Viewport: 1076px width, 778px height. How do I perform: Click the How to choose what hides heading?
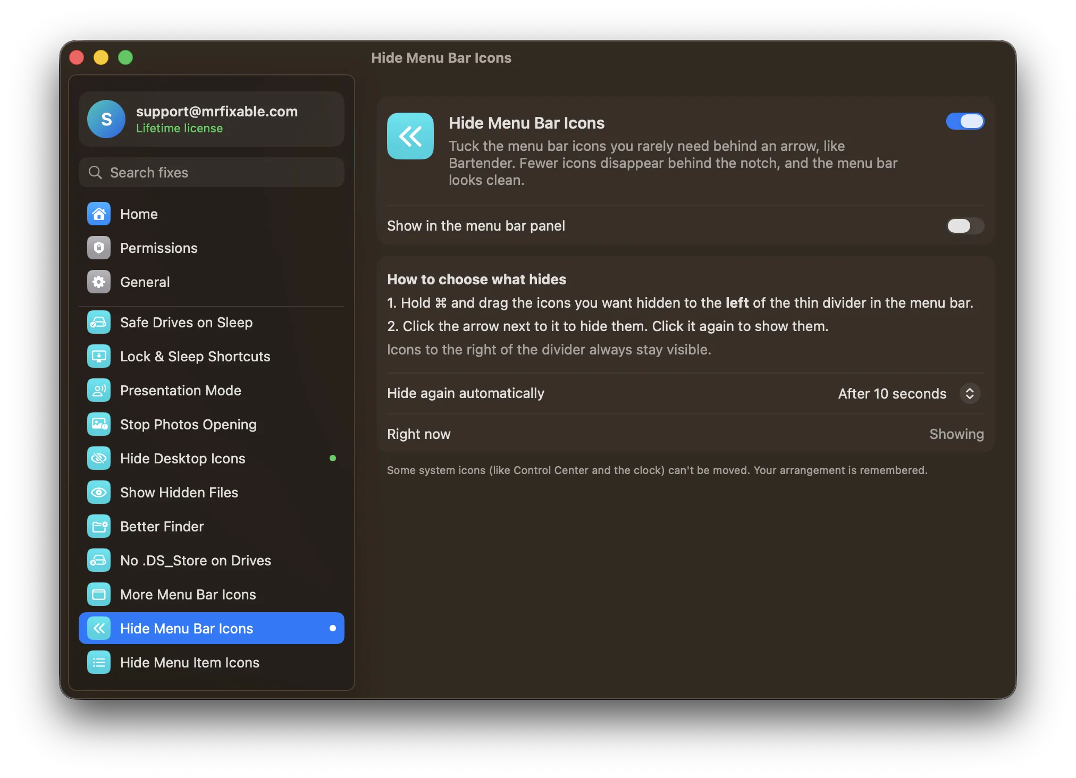(x=476, y=279)
